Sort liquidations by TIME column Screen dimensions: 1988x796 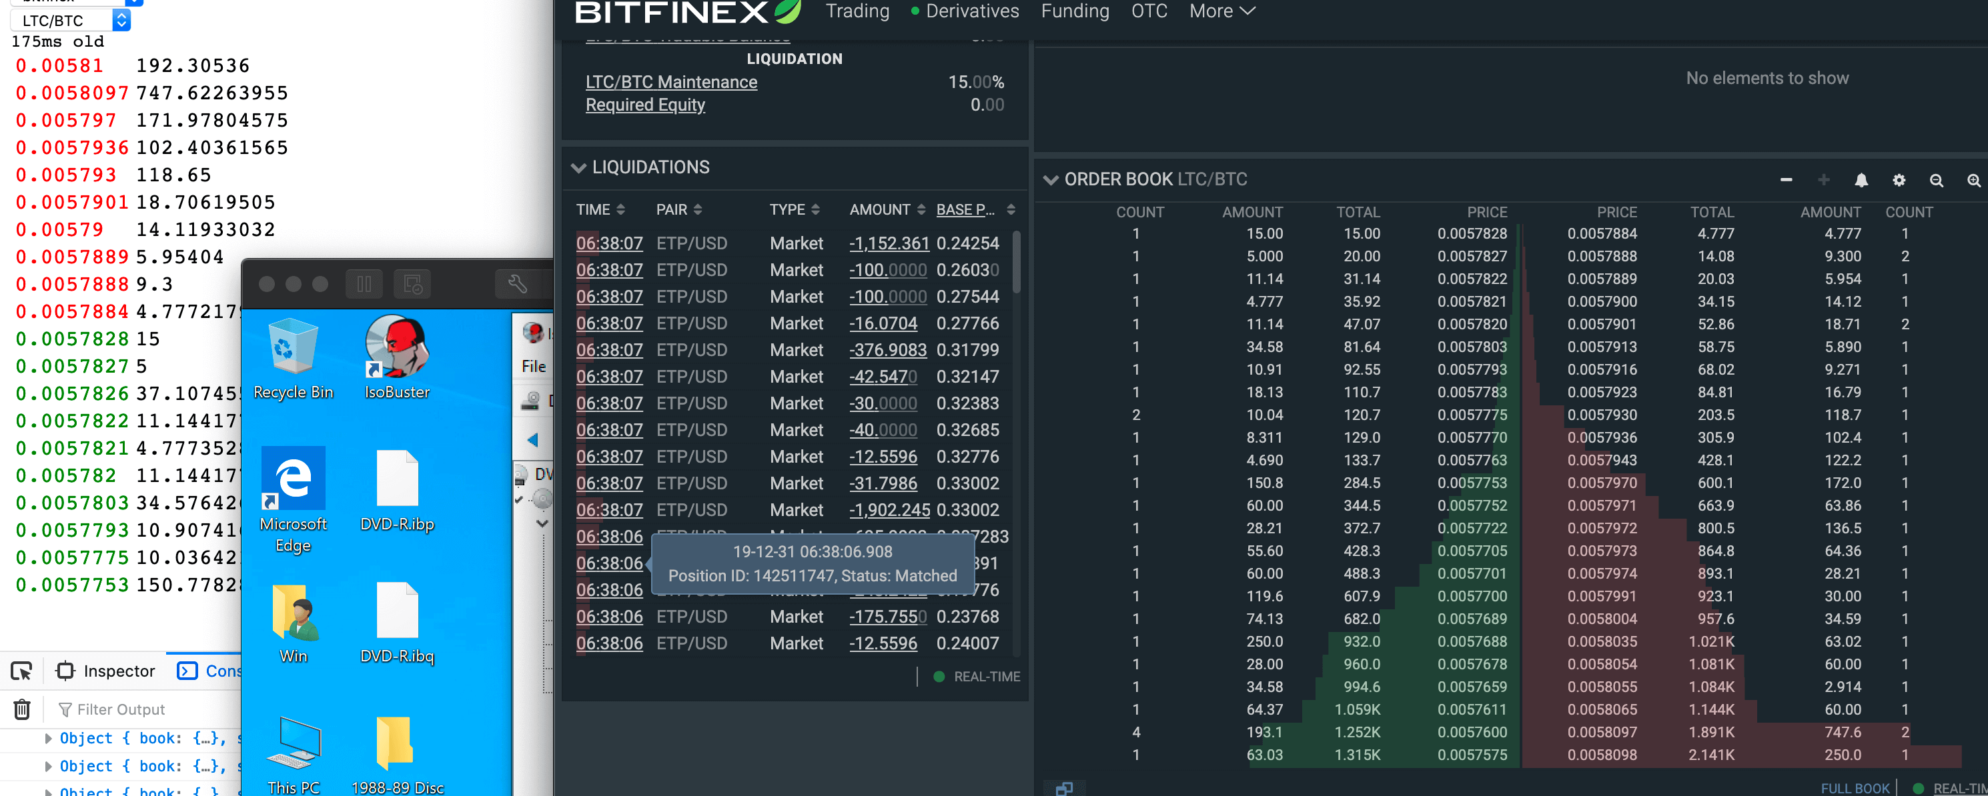[x=600, y=210]
